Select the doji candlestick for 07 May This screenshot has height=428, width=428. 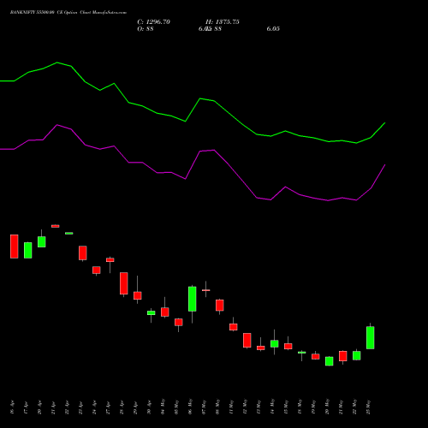(206, 290)
